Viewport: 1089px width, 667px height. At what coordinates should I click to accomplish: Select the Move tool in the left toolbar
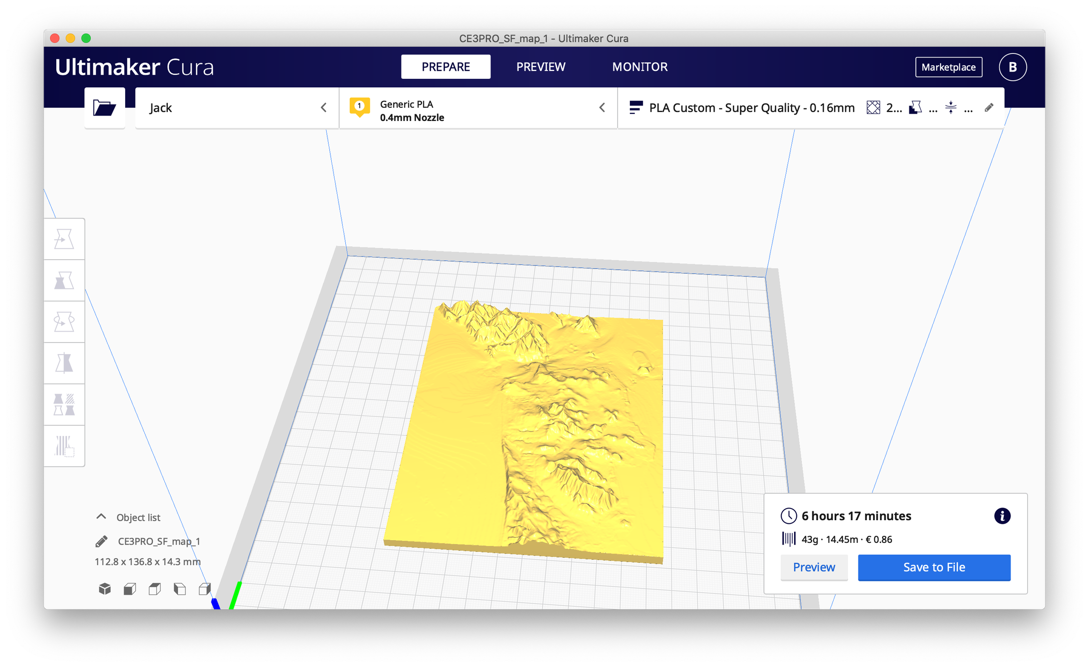[64, 240]
